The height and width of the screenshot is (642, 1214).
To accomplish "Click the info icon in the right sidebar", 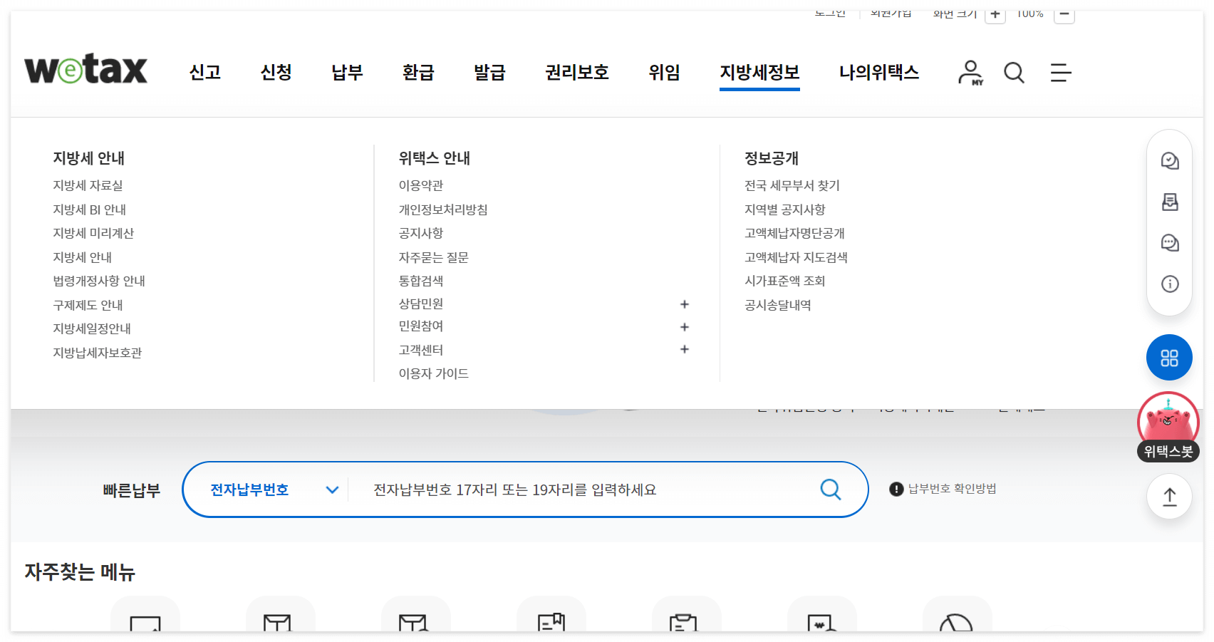I will 1169,284.
